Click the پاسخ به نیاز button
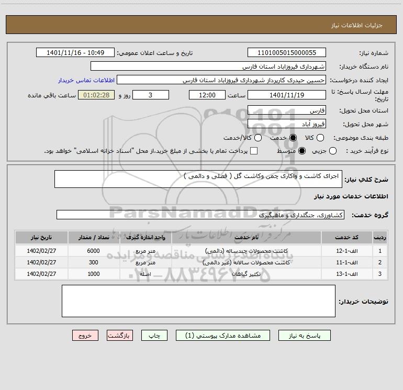 tap(304, 336)
